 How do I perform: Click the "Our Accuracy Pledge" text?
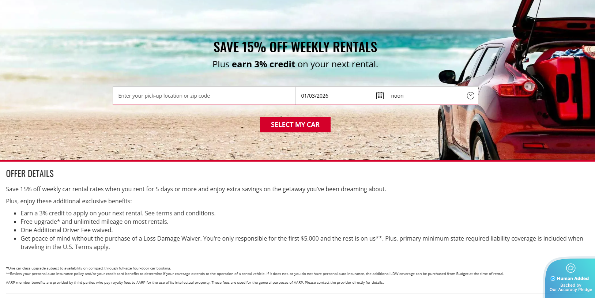coord(570,290)
